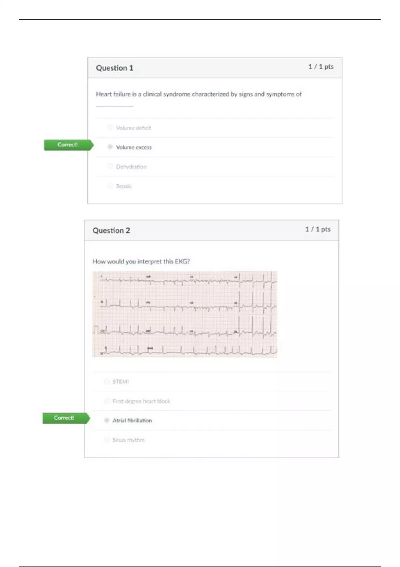The image size is (400, 567).
Task: Select the STEMI radio button
Action: [107, 381]
